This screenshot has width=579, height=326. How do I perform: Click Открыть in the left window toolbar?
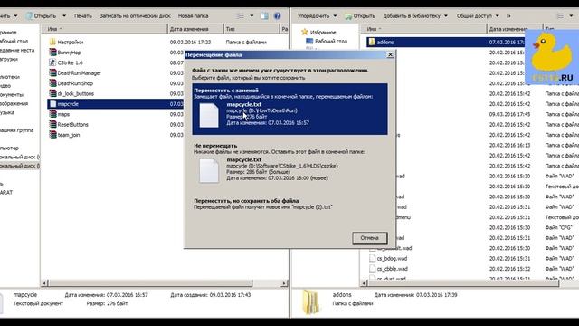[42, 16]
